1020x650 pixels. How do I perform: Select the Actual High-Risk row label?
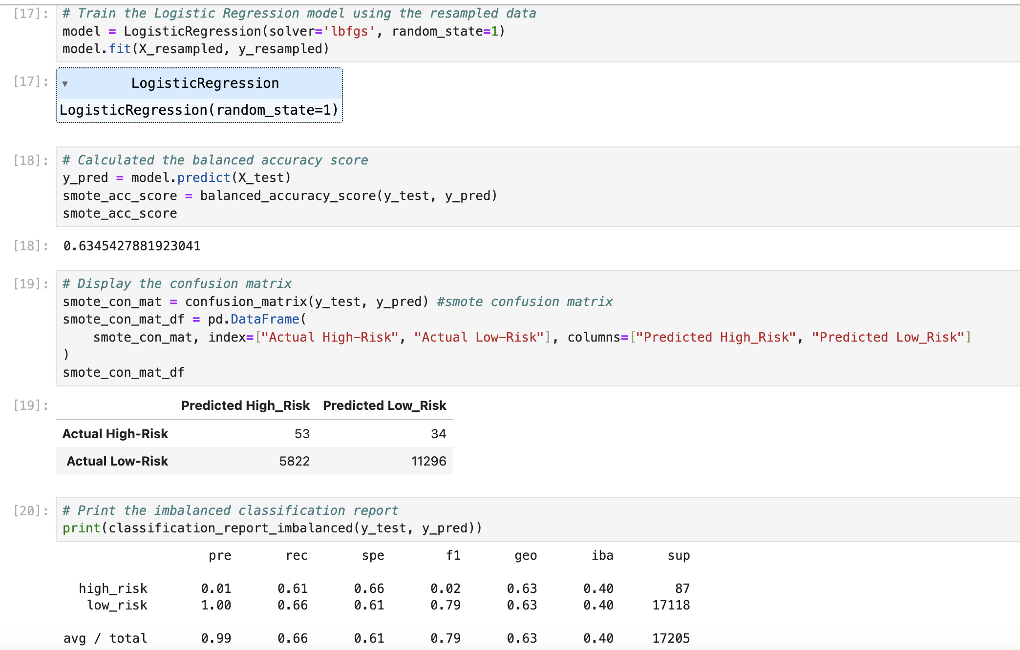click(115, 434)
